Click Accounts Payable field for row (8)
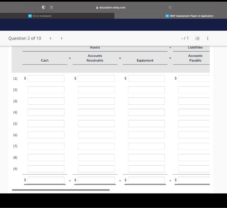This screenshot has width=227, height=208. point(194,157)
